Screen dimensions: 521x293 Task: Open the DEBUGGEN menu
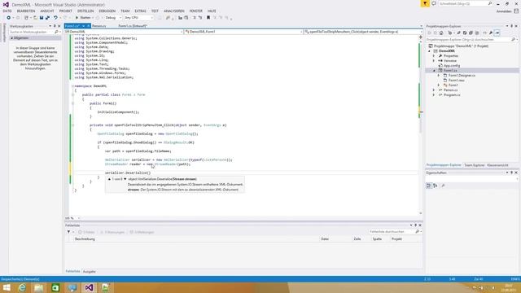pyautogui.click(x=107, y=11)
